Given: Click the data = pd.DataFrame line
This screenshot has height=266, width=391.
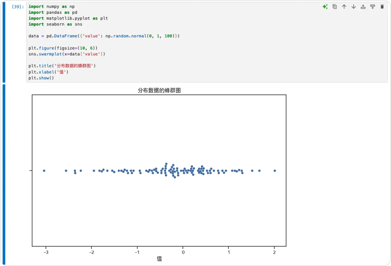Looking at the screenshot, I should [x=104, y=36].
